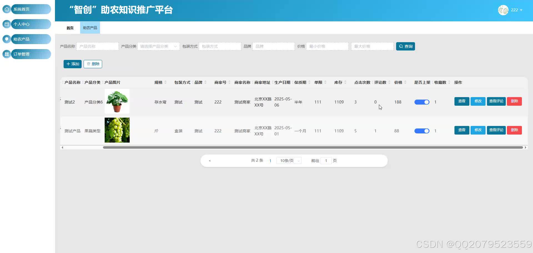Screen dimensions: 533x253
Task: Click the user avatar next to 222
Action: [x=503, y=10]
